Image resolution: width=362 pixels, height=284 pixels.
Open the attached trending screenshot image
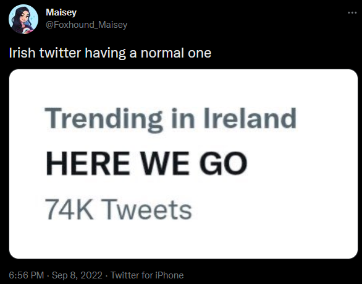183,164
